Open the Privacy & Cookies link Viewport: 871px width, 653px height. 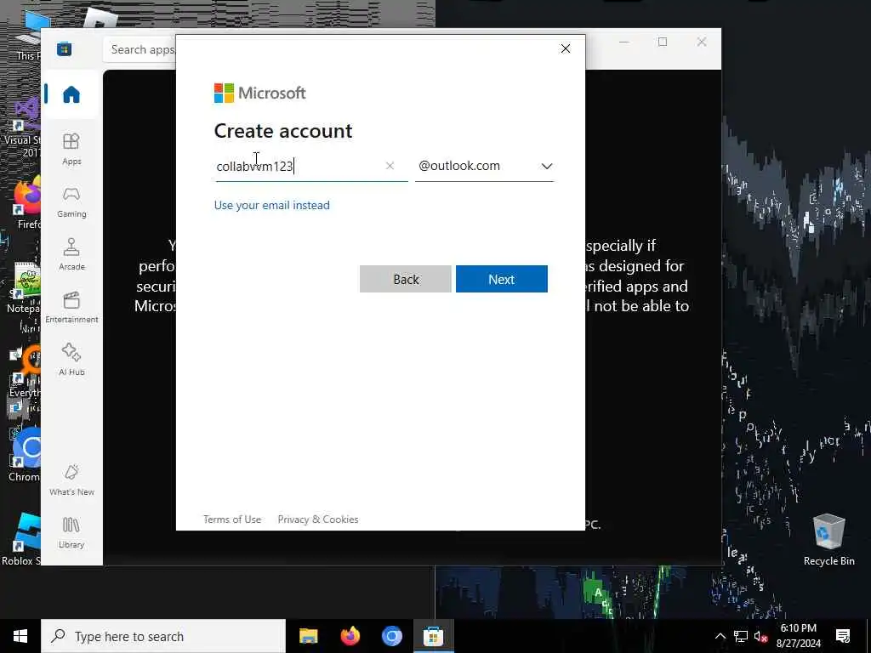pyautogui.click(x=318, y=520)
